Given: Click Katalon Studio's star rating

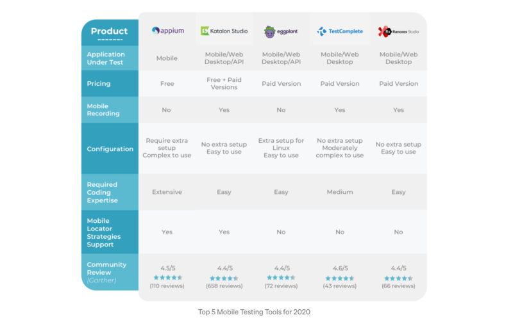Looking at the screenshot, I should click(224, 278).
